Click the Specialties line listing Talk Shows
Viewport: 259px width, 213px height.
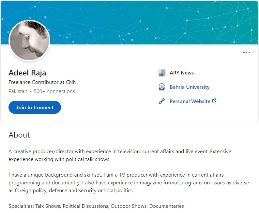(x=96, y=206)
